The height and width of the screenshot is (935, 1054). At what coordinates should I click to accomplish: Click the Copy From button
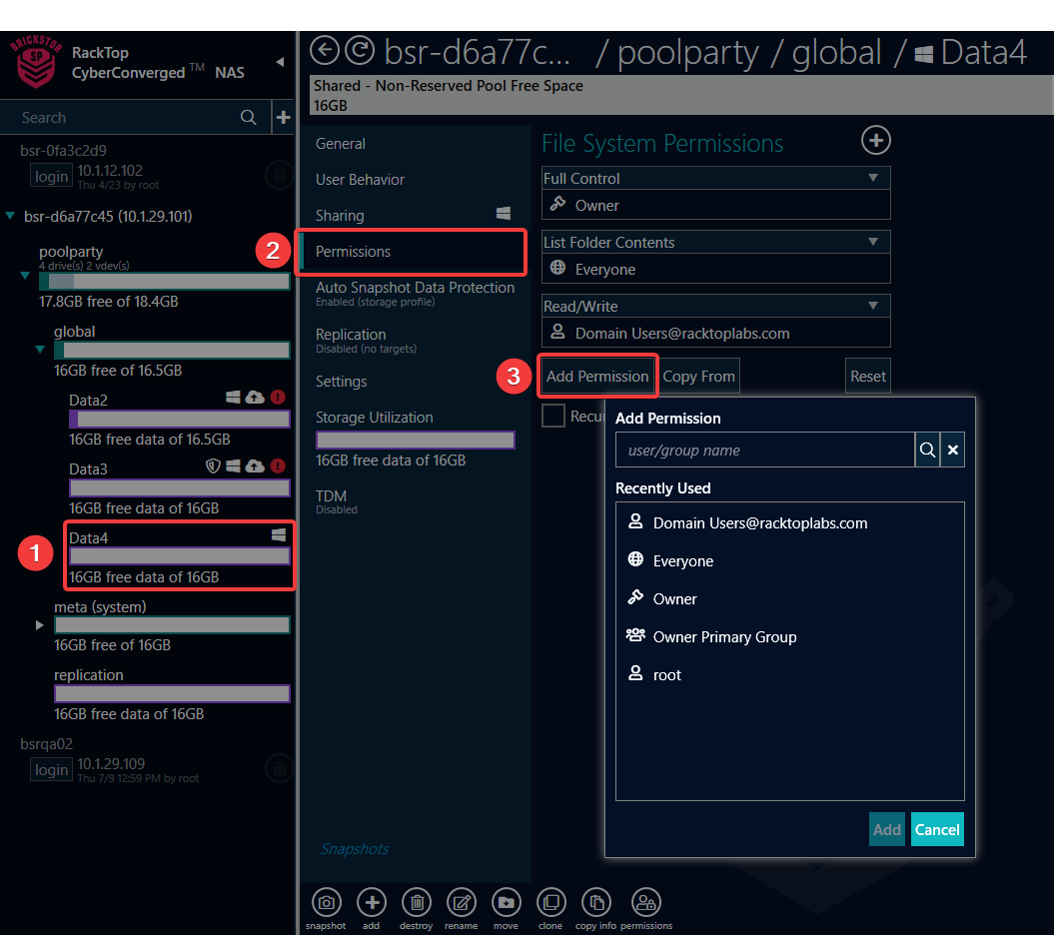pyautogui.click(x=698, y=376)
